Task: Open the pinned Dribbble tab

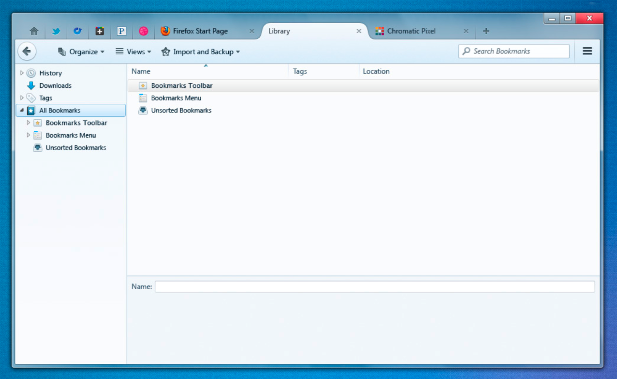Action: coord(144,31)
